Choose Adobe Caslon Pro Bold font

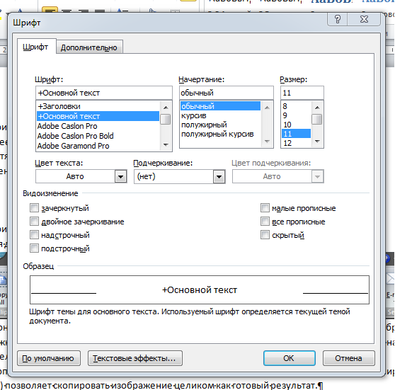pyautogui.click(x=98, y=136)
